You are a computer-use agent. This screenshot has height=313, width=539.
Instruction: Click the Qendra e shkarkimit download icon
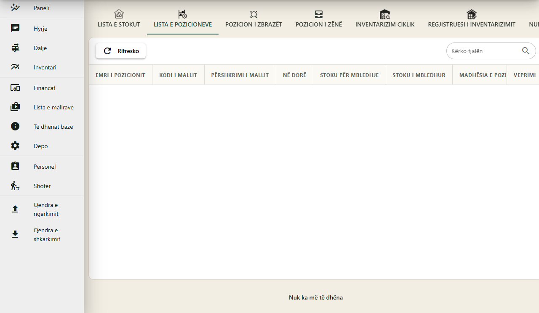[15, 234]
